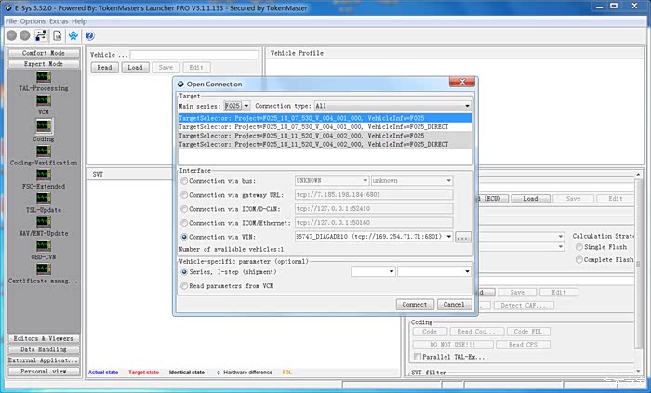651x393 pixels.
Task: Select Connection via gateway URL option
Action: pyautogui.click(x=184, y=194)
